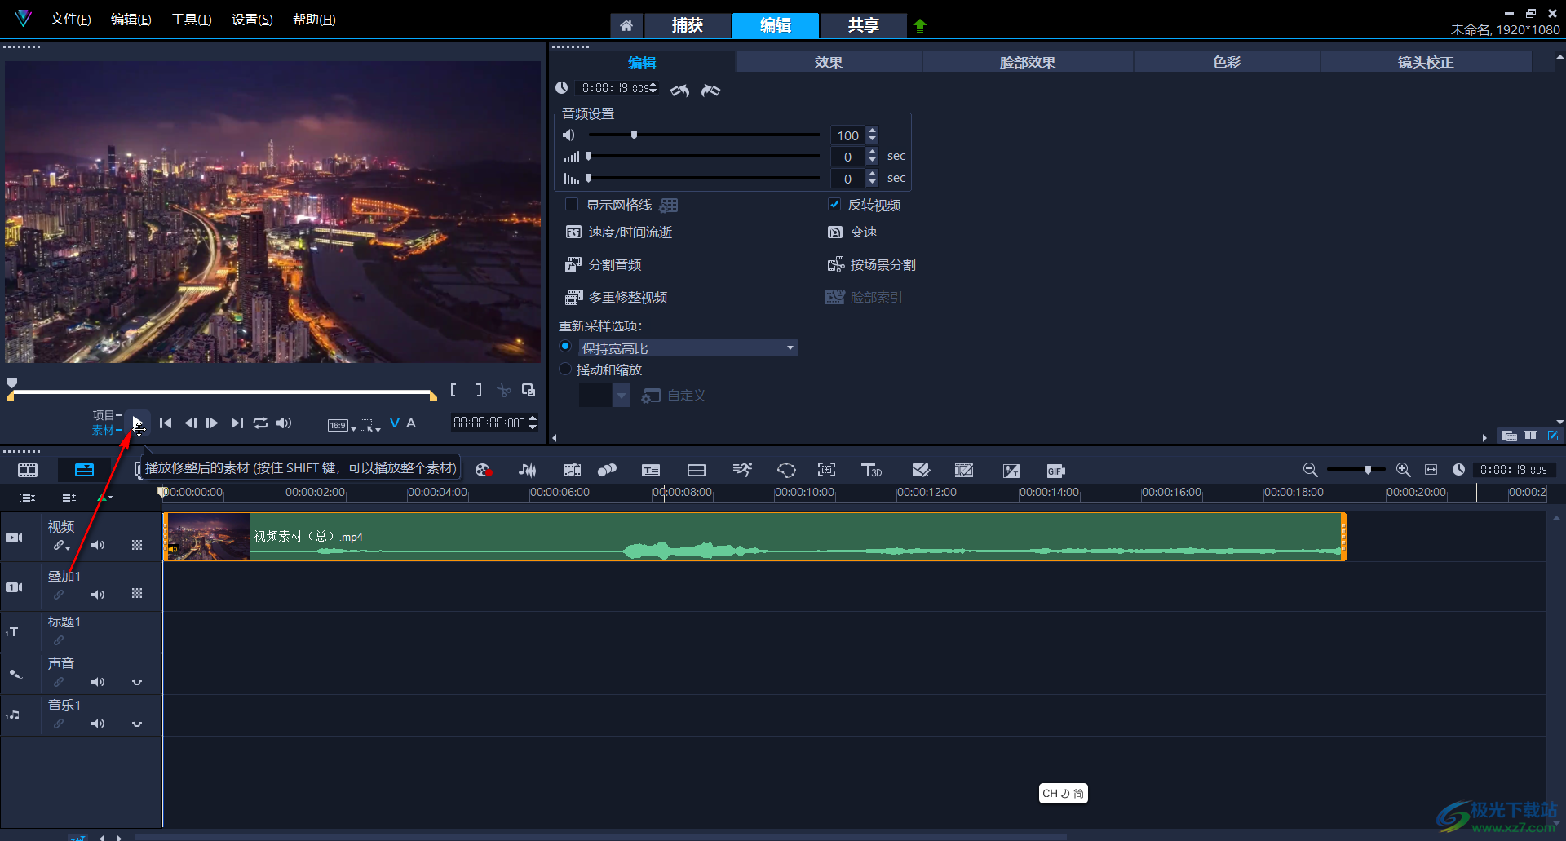Mute the overlay 1 track
Image resolution: width=1566 pixels, height=841 pixels.
coord(98,595)
